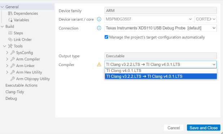Open the Clang-Tidy settings page
Viewport: 223px width, 134px height.
(15, 92)
